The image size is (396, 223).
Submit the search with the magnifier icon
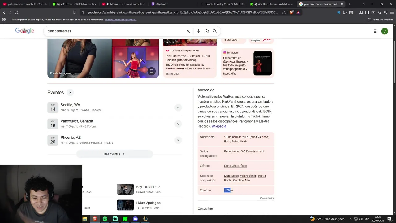click(x=215, y=31)
